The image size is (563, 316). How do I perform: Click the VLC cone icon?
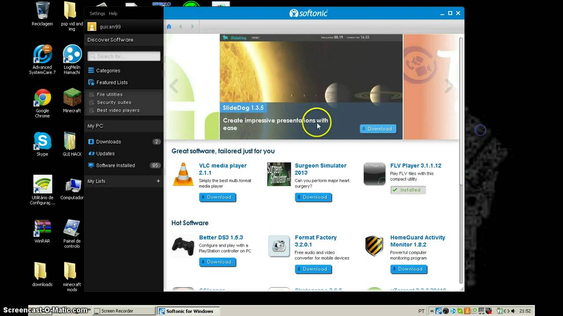[183, 174]
